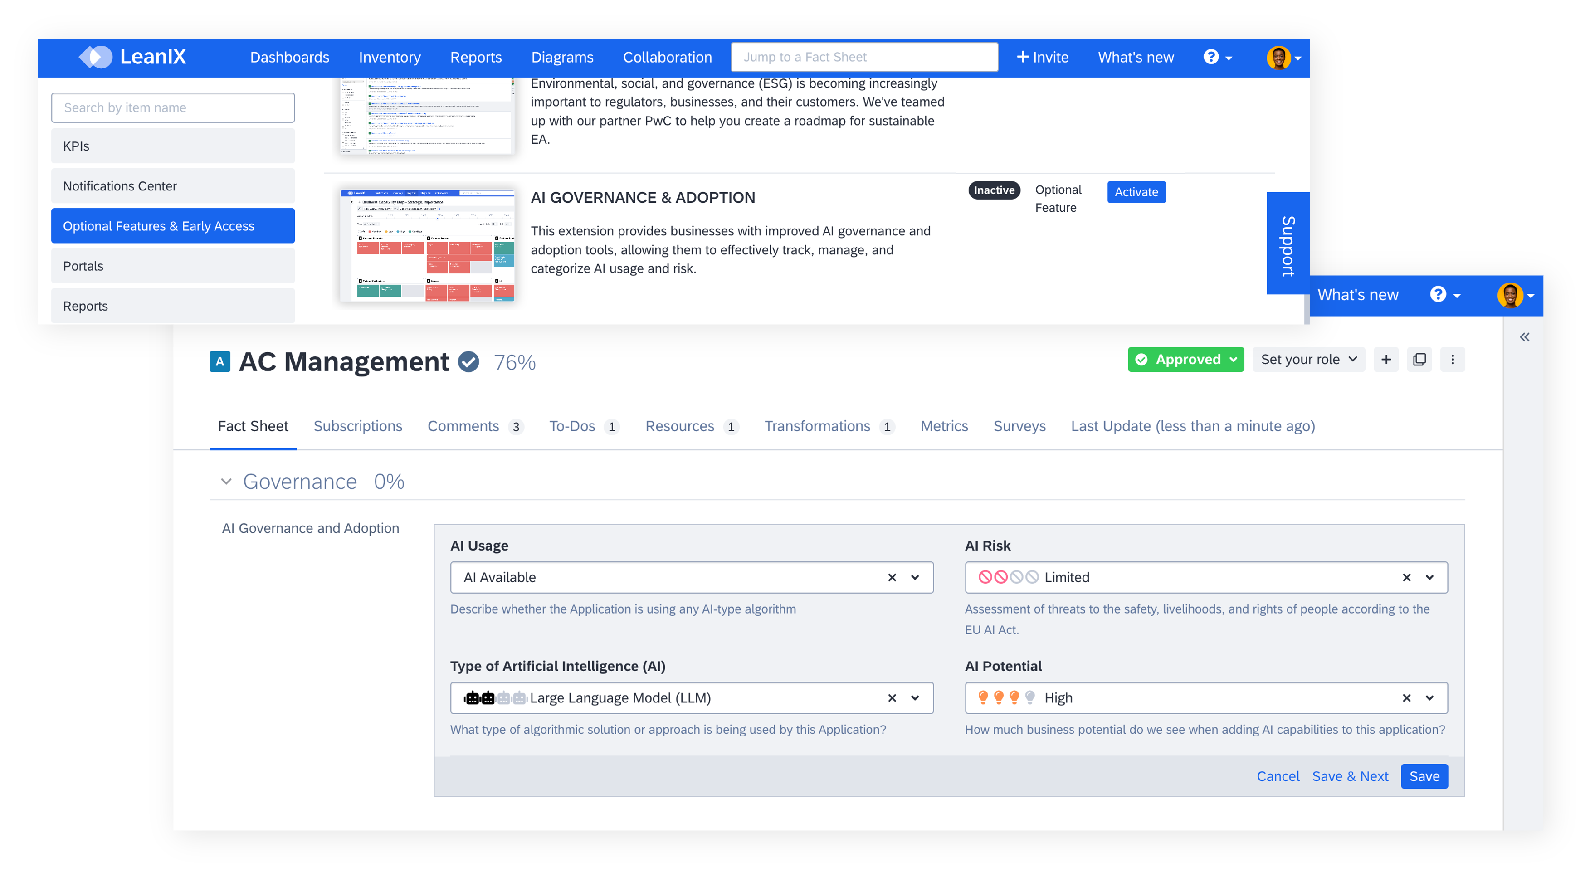
Task: Open the AI Governance capability map thumbnail
Action: (427, 246)
